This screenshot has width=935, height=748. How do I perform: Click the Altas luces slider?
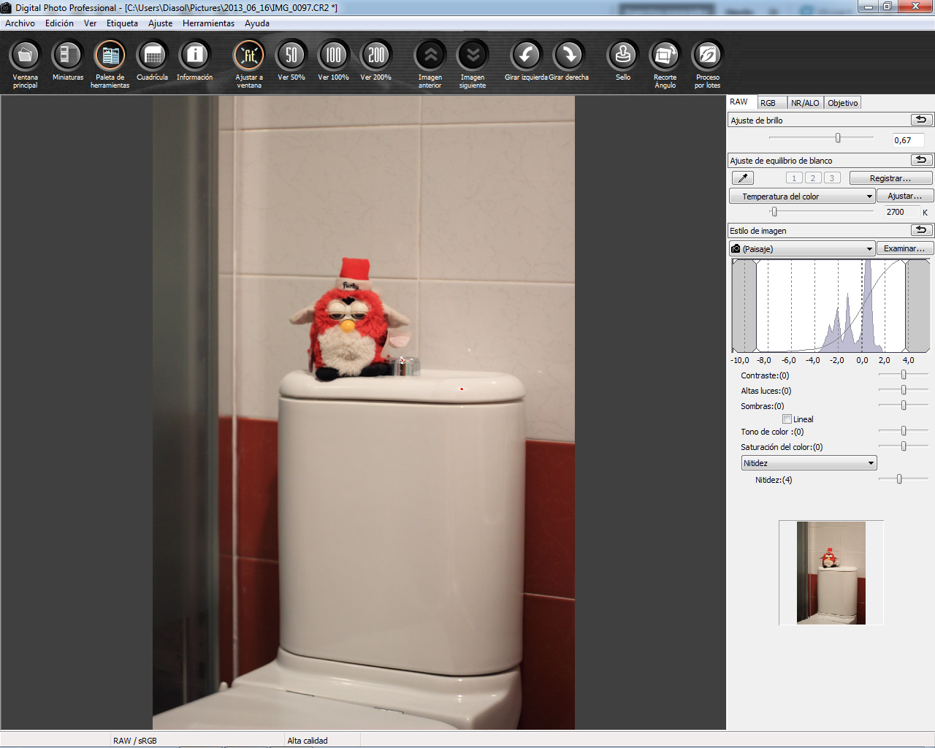pos(903,390)
